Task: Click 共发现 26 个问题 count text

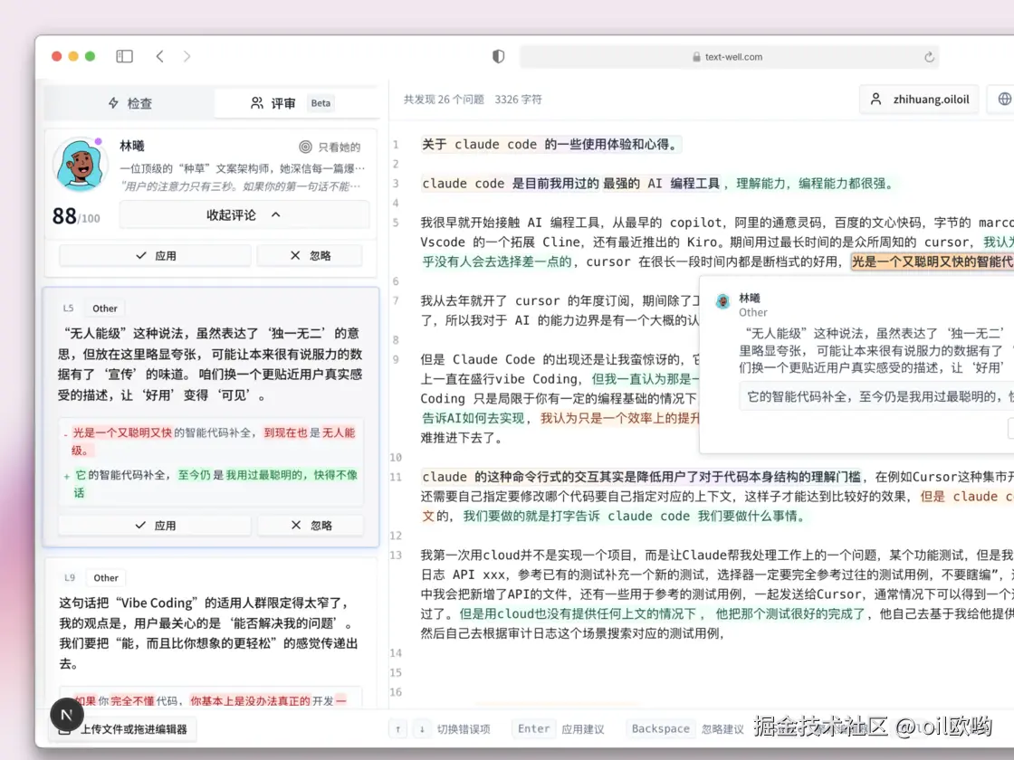Action: pos(444,100)
